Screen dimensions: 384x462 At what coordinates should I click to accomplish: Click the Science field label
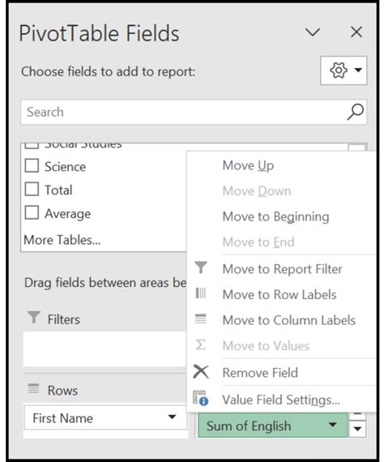65,167
